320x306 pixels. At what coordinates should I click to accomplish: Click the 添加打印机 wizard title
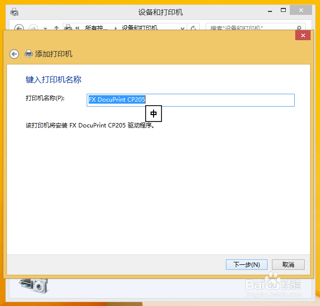point(53,54)
